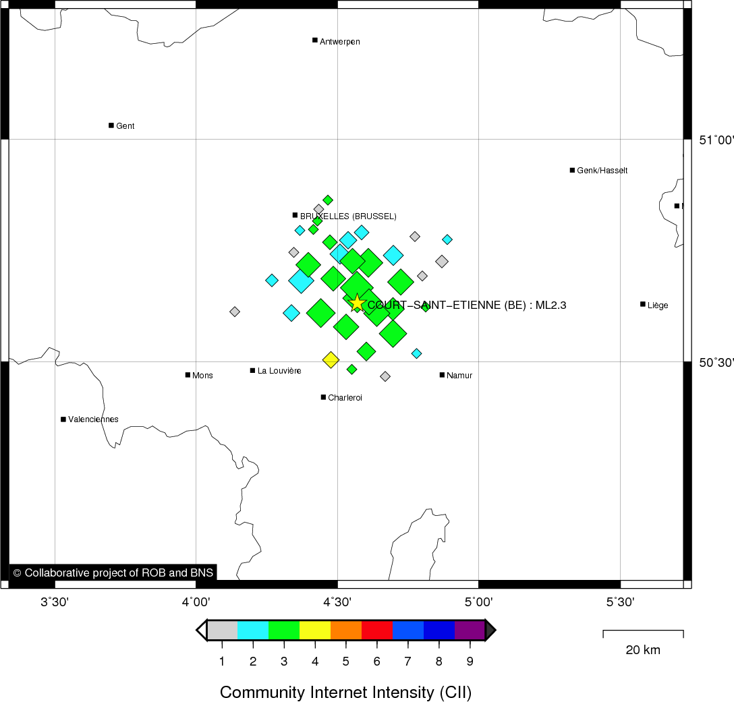Image resolution: width=734 pixels, height=702 pixels.
Task: Click the Genk/Hasselt city marker
Action: pos(572,170)
